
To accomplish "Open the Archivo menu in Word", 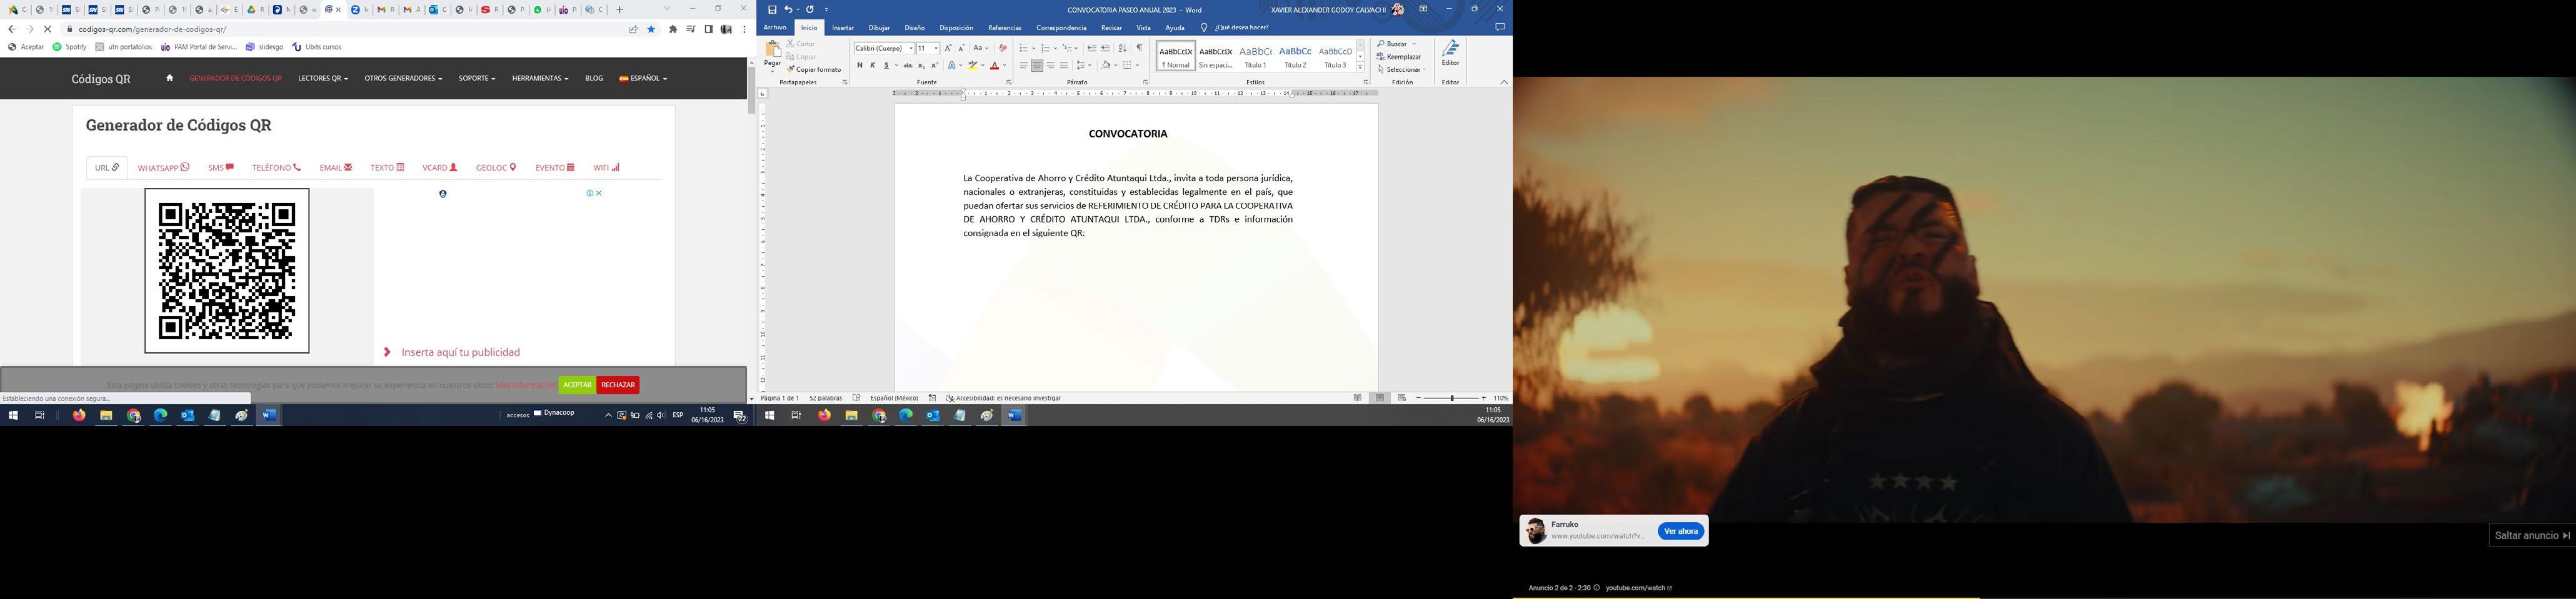I will point(775,28).
